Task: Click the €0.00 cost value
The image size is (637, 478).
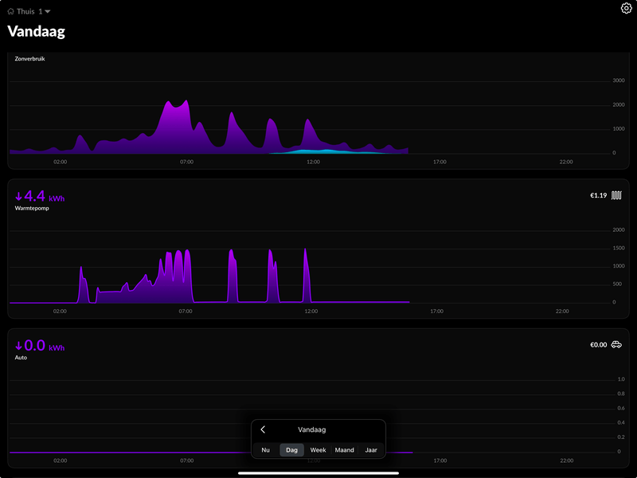Action: click(599, 345)
